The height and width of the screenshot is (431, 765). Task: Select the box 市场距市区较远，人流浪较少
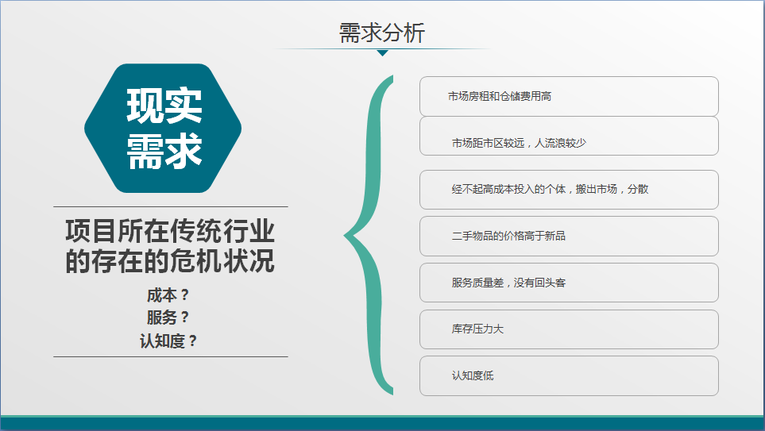(569, 136)
